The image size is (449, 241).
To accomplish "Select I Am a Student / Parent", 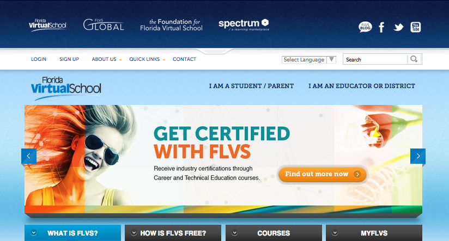I will tap(251, 86).
